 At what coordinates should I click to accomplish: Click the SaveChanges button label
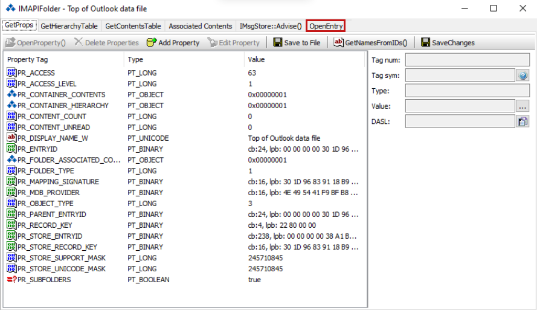(453, 43)
